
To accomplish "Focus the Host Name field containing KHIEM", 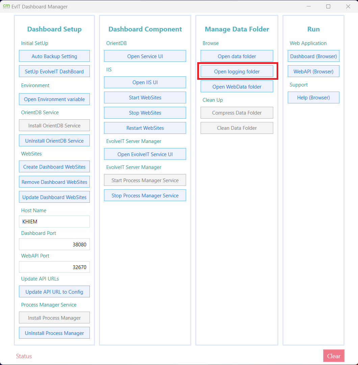I will 54,221.
